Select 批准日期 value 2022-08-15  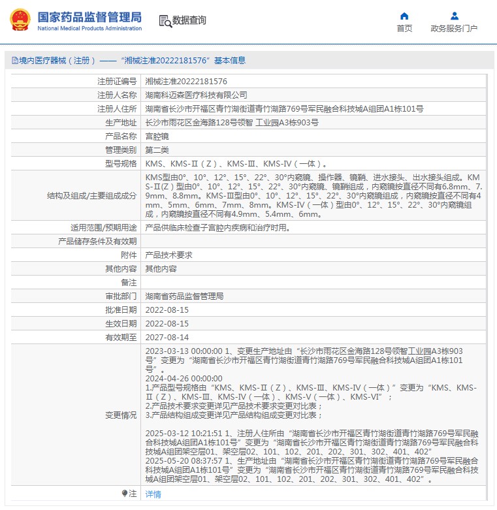coord(167,310)
